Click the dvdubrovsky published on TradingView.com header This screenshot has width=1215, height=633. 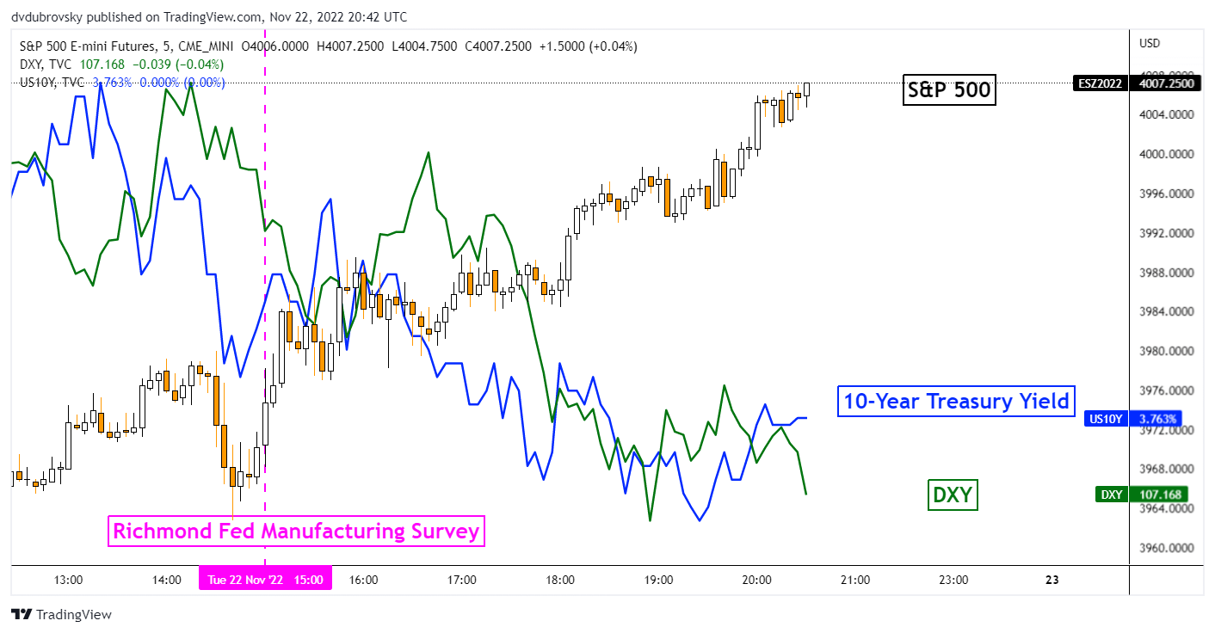pyautogui.click(x=210, y=17)
